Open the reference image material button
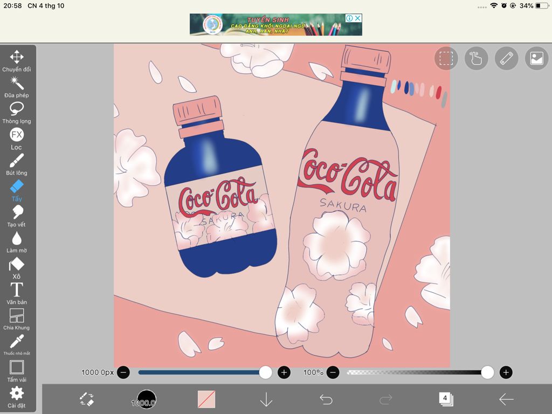The image size is (552, 414). tap(537, 58)
